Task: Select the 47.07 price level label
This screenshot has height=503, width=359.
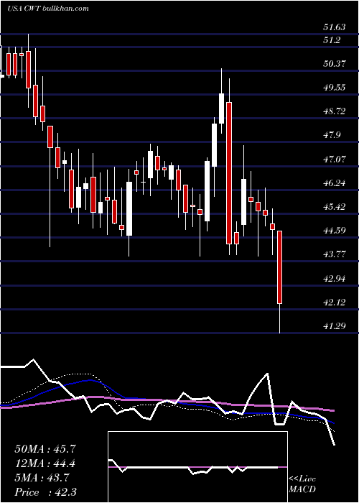Action: click(335, 159)
